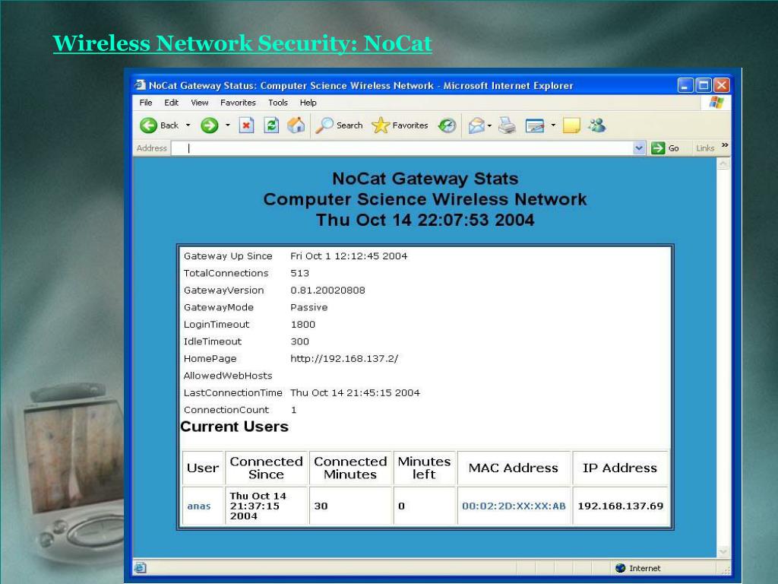Expand the Forward history dropdown arrow

228,125
